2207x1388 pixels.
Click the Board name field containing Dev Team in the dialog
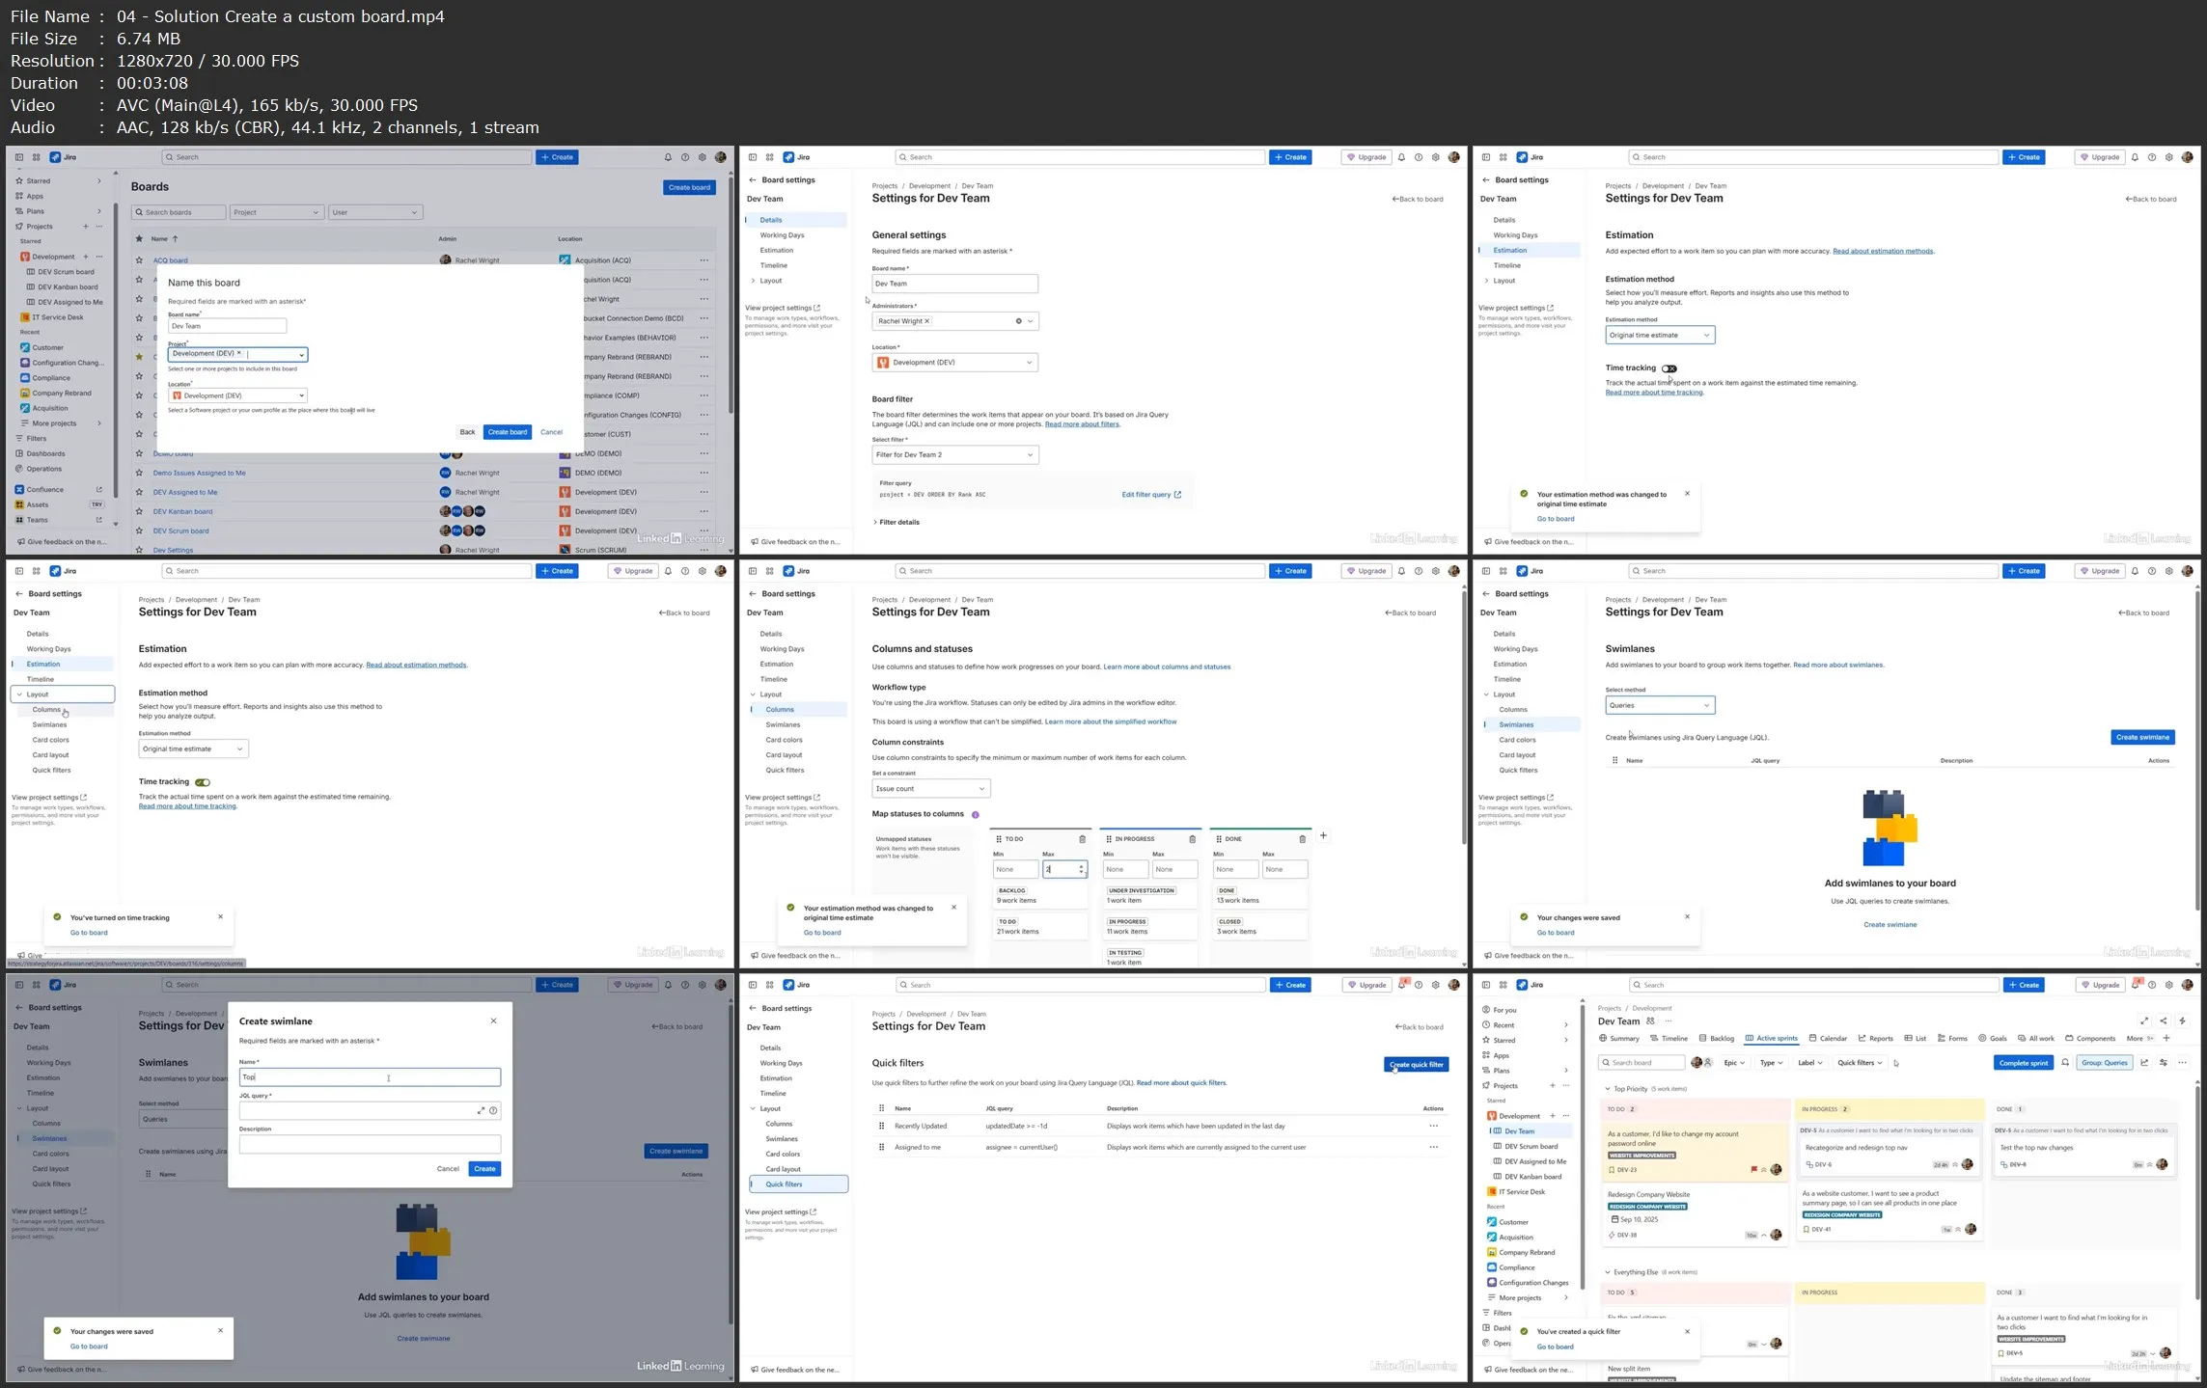[x=227, y=326]
